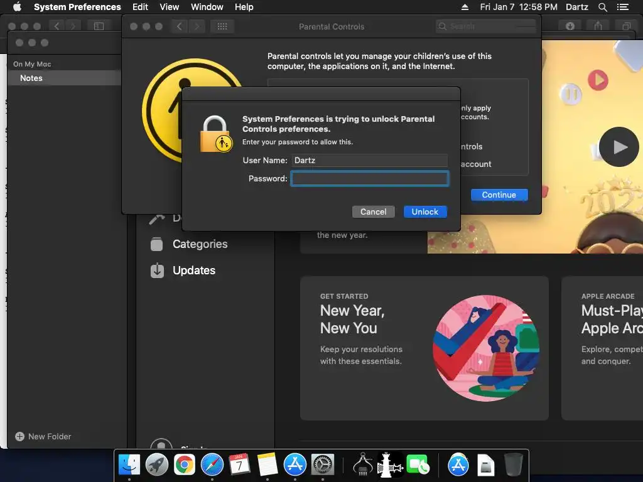Click the Updates download arrow icon

click(x=157, y=270)
